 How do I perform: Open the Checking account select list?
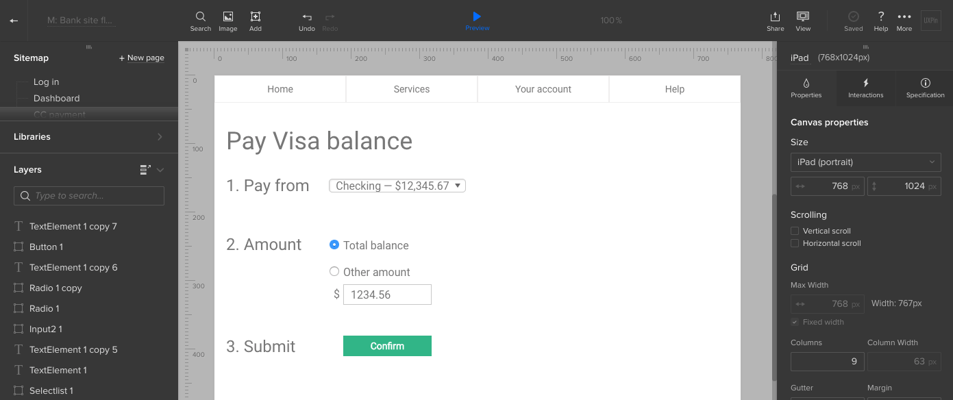[x=397, y=186]
